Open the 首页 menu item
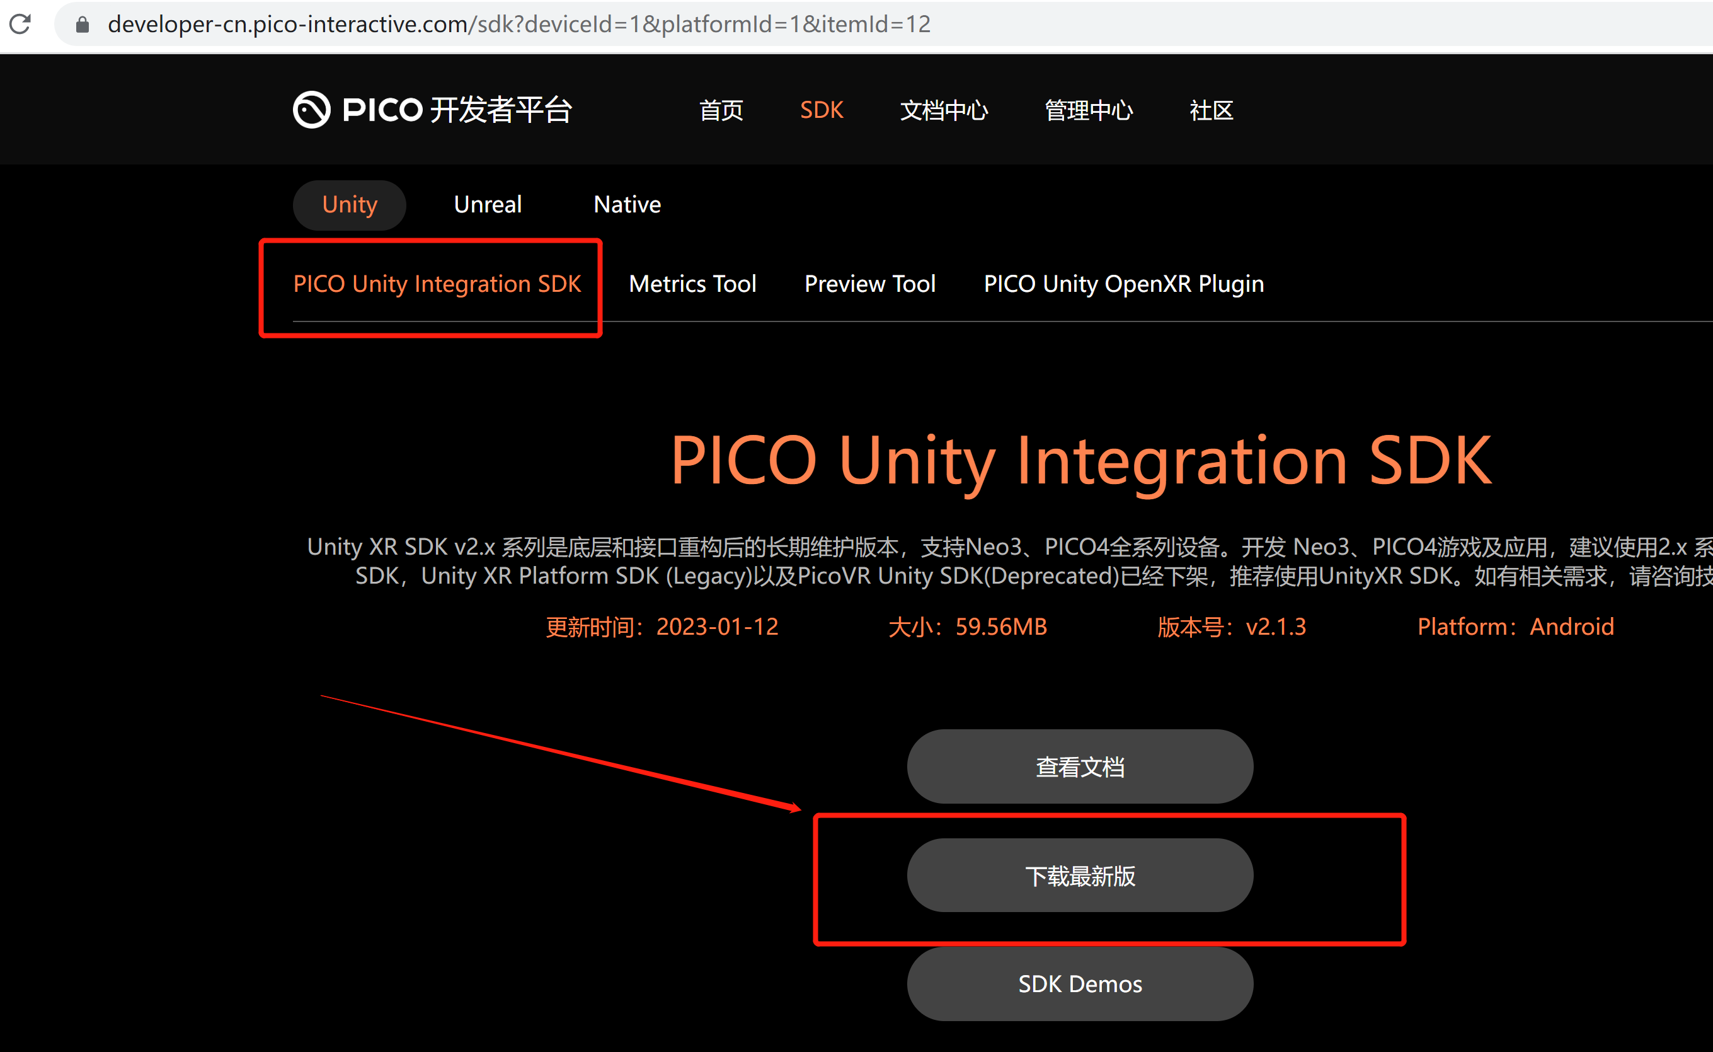Viewport: 1713px width, 1052px height. (x=721, y=110)
